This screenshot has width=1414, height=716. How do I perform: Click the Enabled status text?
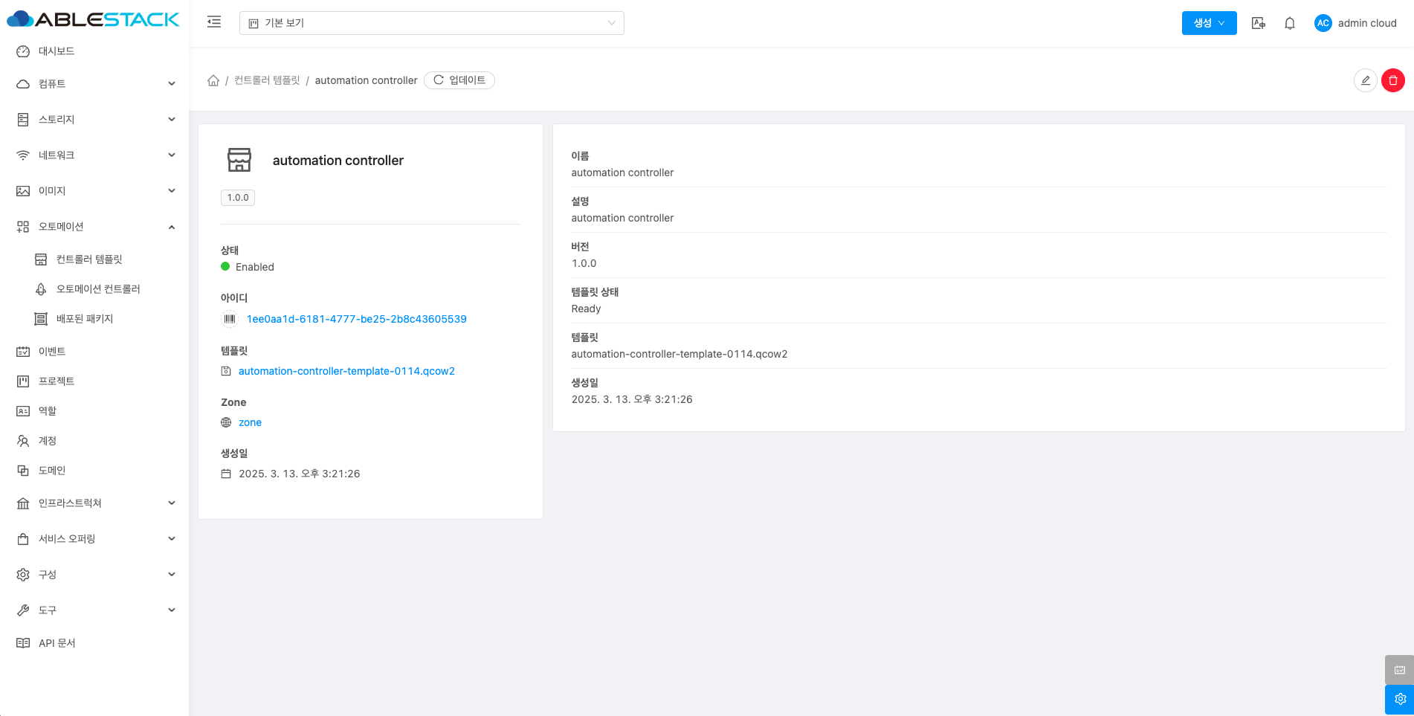[255, 267]
